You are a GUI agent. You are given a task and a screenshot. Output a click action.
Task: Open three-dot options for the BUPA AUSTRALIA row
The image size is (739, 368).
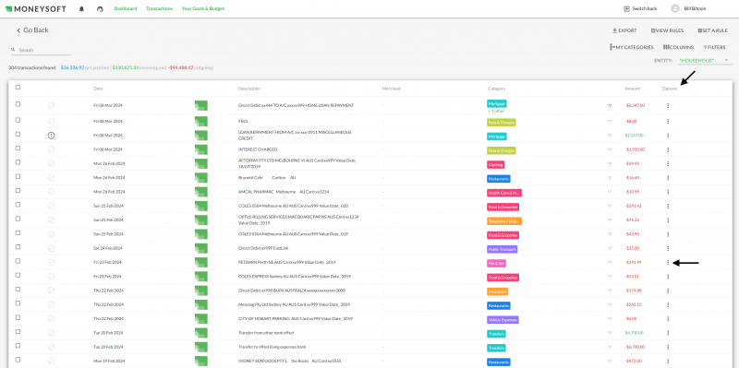(668, 291)
